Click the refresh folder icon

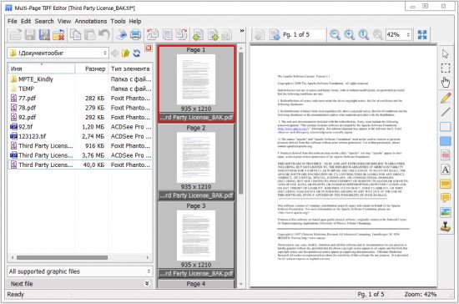coord(136,53)
